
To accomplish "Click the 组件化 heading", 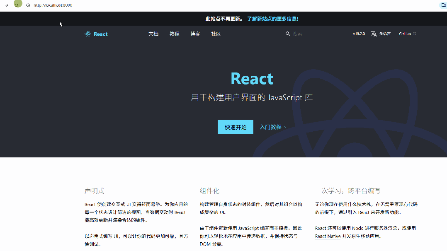I will 209,191.
